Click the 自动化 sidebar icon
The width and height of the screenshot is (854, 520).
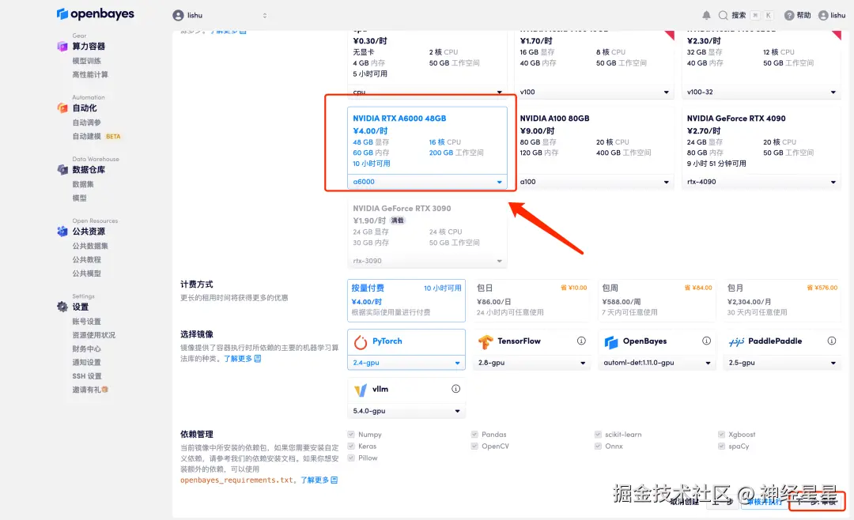point(62,107)
